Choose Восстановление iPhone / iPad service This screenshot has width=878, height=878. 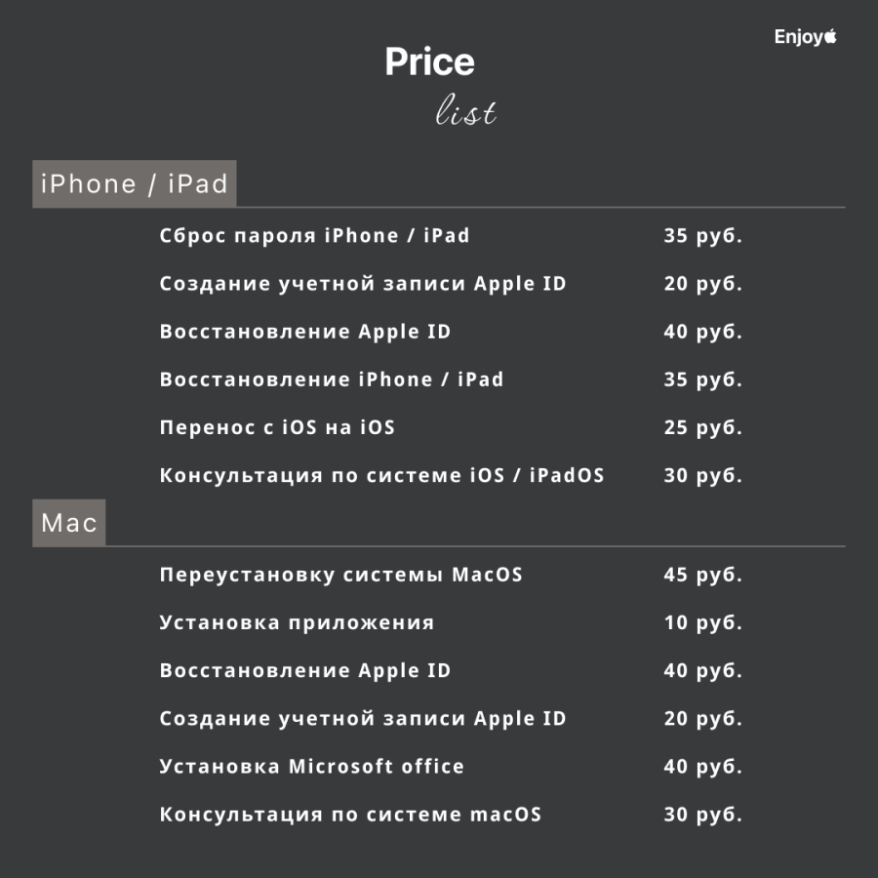coord(332,379)
